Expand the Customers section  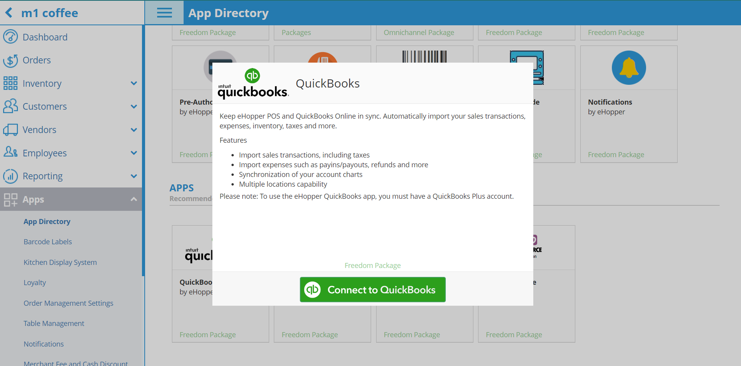pyautogui.click(x=134, y=106)
